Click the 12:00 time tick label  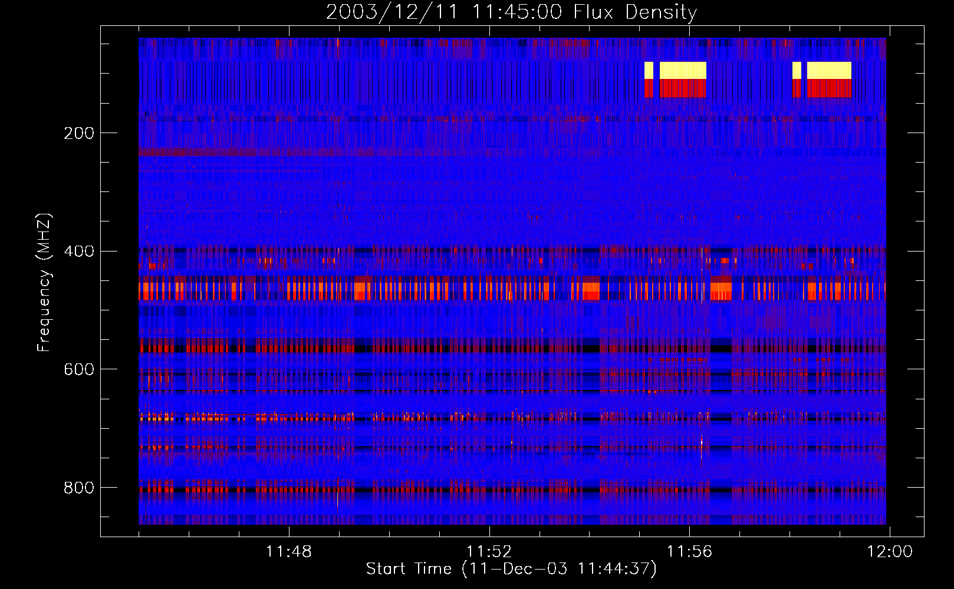(x=889, y=552)
